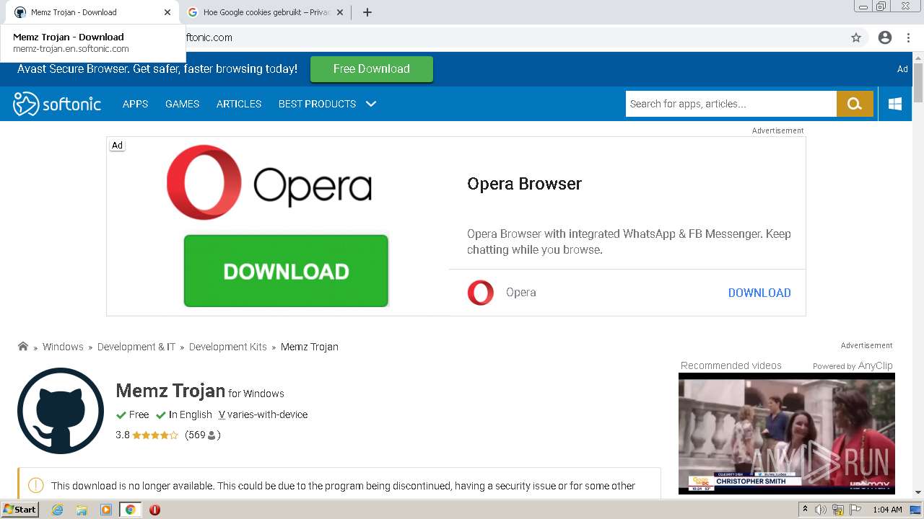Click the 569 user votes count
This screenshot has width=924, height=519.
[202, 435]
